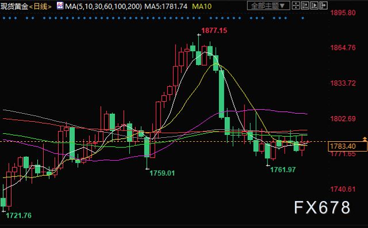Click the MA indicator chart icon
The width and height of the screenshot is (368, 228).
(x=60, y=6)
